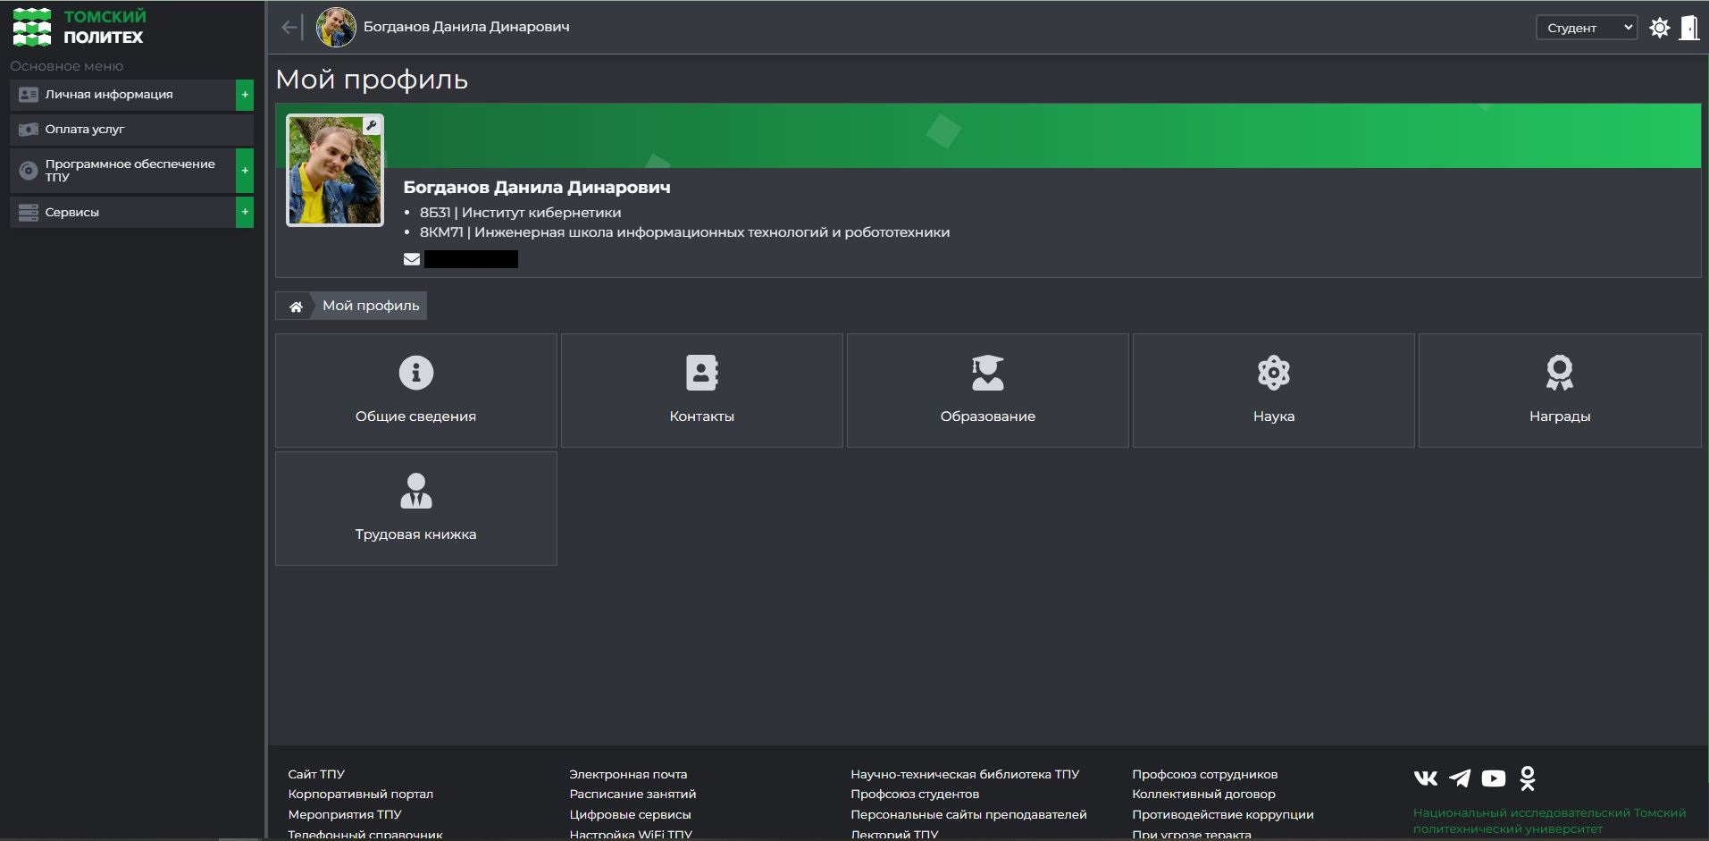Click the large profile photo thumbnail

click(335, 170)
